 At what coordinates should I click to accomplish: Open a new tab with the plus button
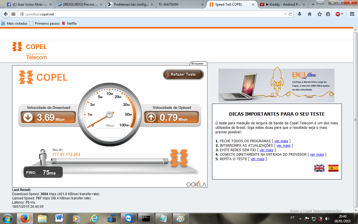(x=313, y=4)
